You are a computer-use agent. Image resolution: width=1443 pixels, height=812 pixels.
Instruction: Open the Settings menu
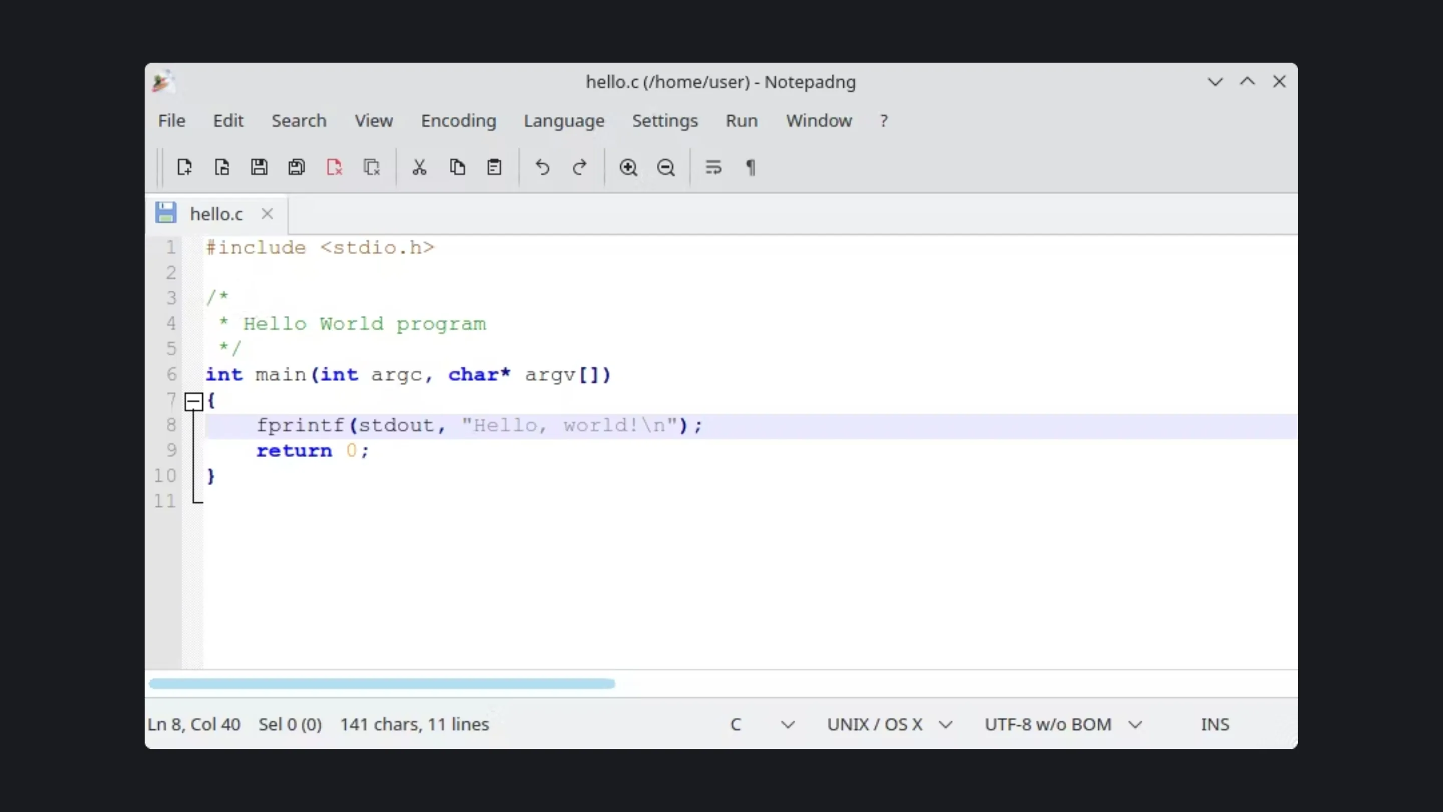tap(665, 120)
